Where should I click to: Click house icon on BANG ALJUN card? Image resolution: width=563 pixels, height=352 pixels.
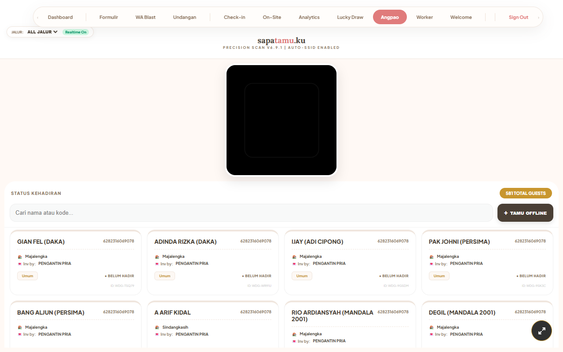(20, 327)
